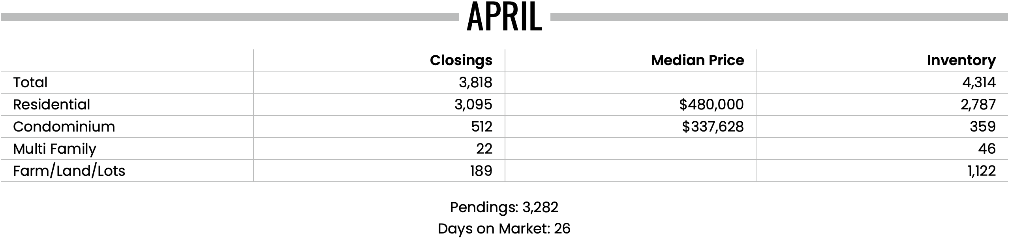
Task: Select residential inventory value 2,787
Action: [x=977, y=105]
